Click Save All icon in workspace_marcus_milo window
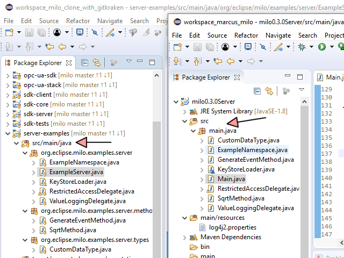Viewport: 344px width, 258px height. click(210, 47)
